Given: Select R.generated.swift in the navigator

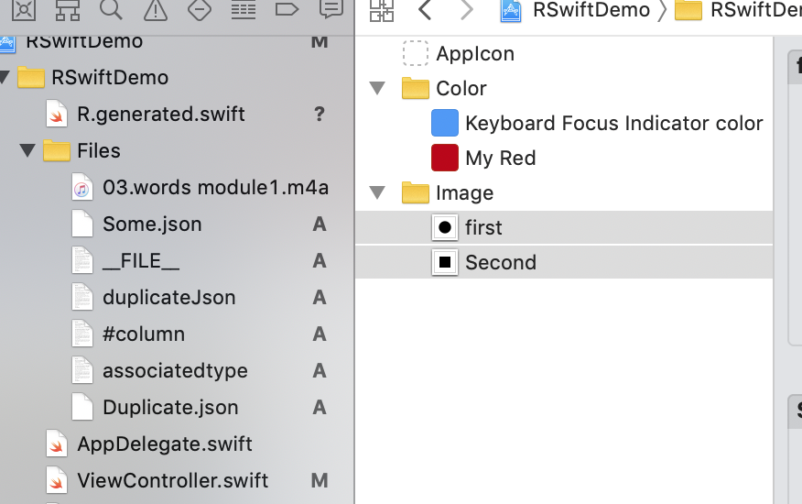Looking at the screenshot, I should (x=160, y=115).
